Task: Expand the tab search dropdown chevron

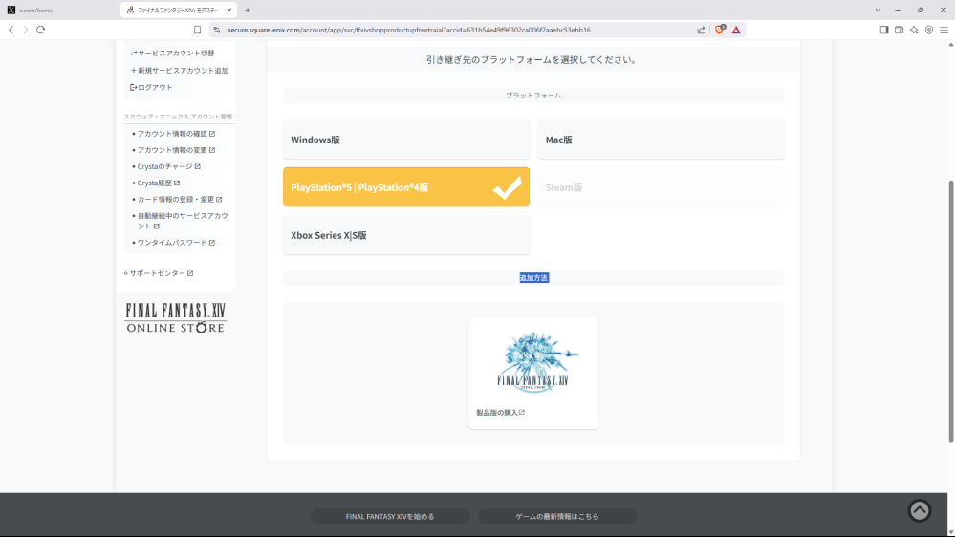Action: (x=878, y=10)
